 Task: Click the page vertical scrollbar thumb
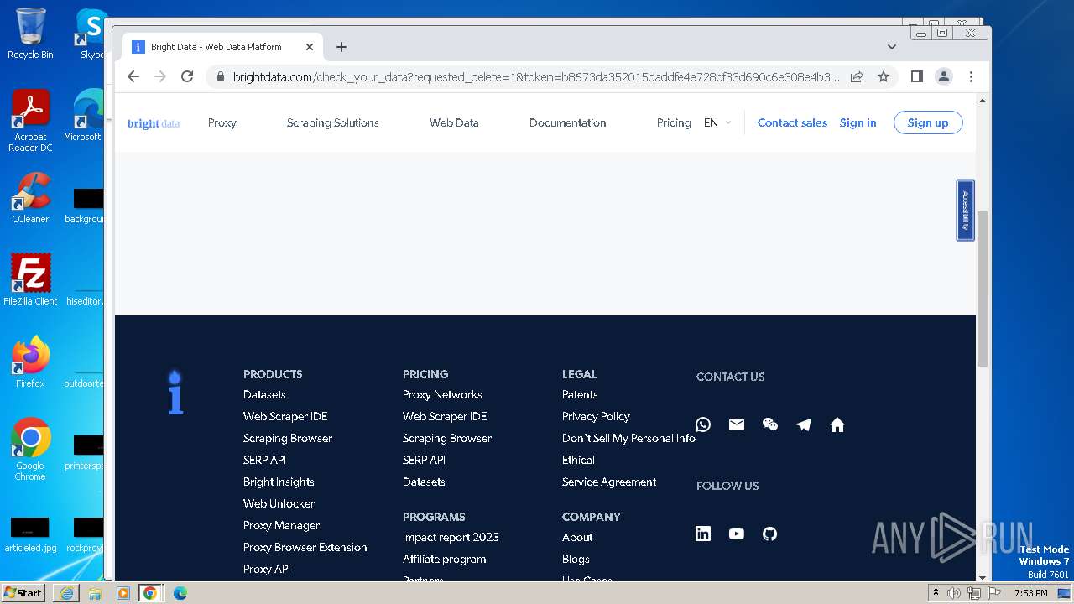coord(983,288)
